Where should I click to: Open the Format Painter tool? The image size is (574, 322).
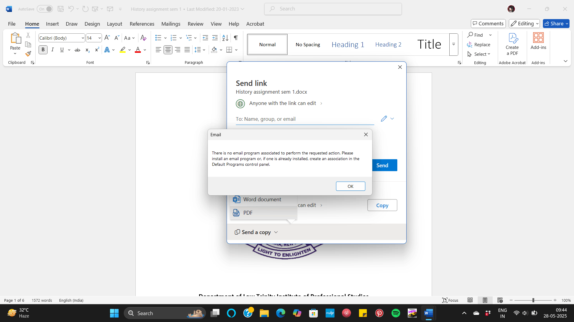(x=28, y=54)
